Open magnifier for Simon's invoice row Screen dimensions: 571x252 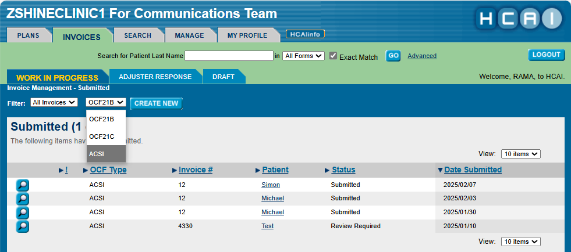(x=22, y=185)
